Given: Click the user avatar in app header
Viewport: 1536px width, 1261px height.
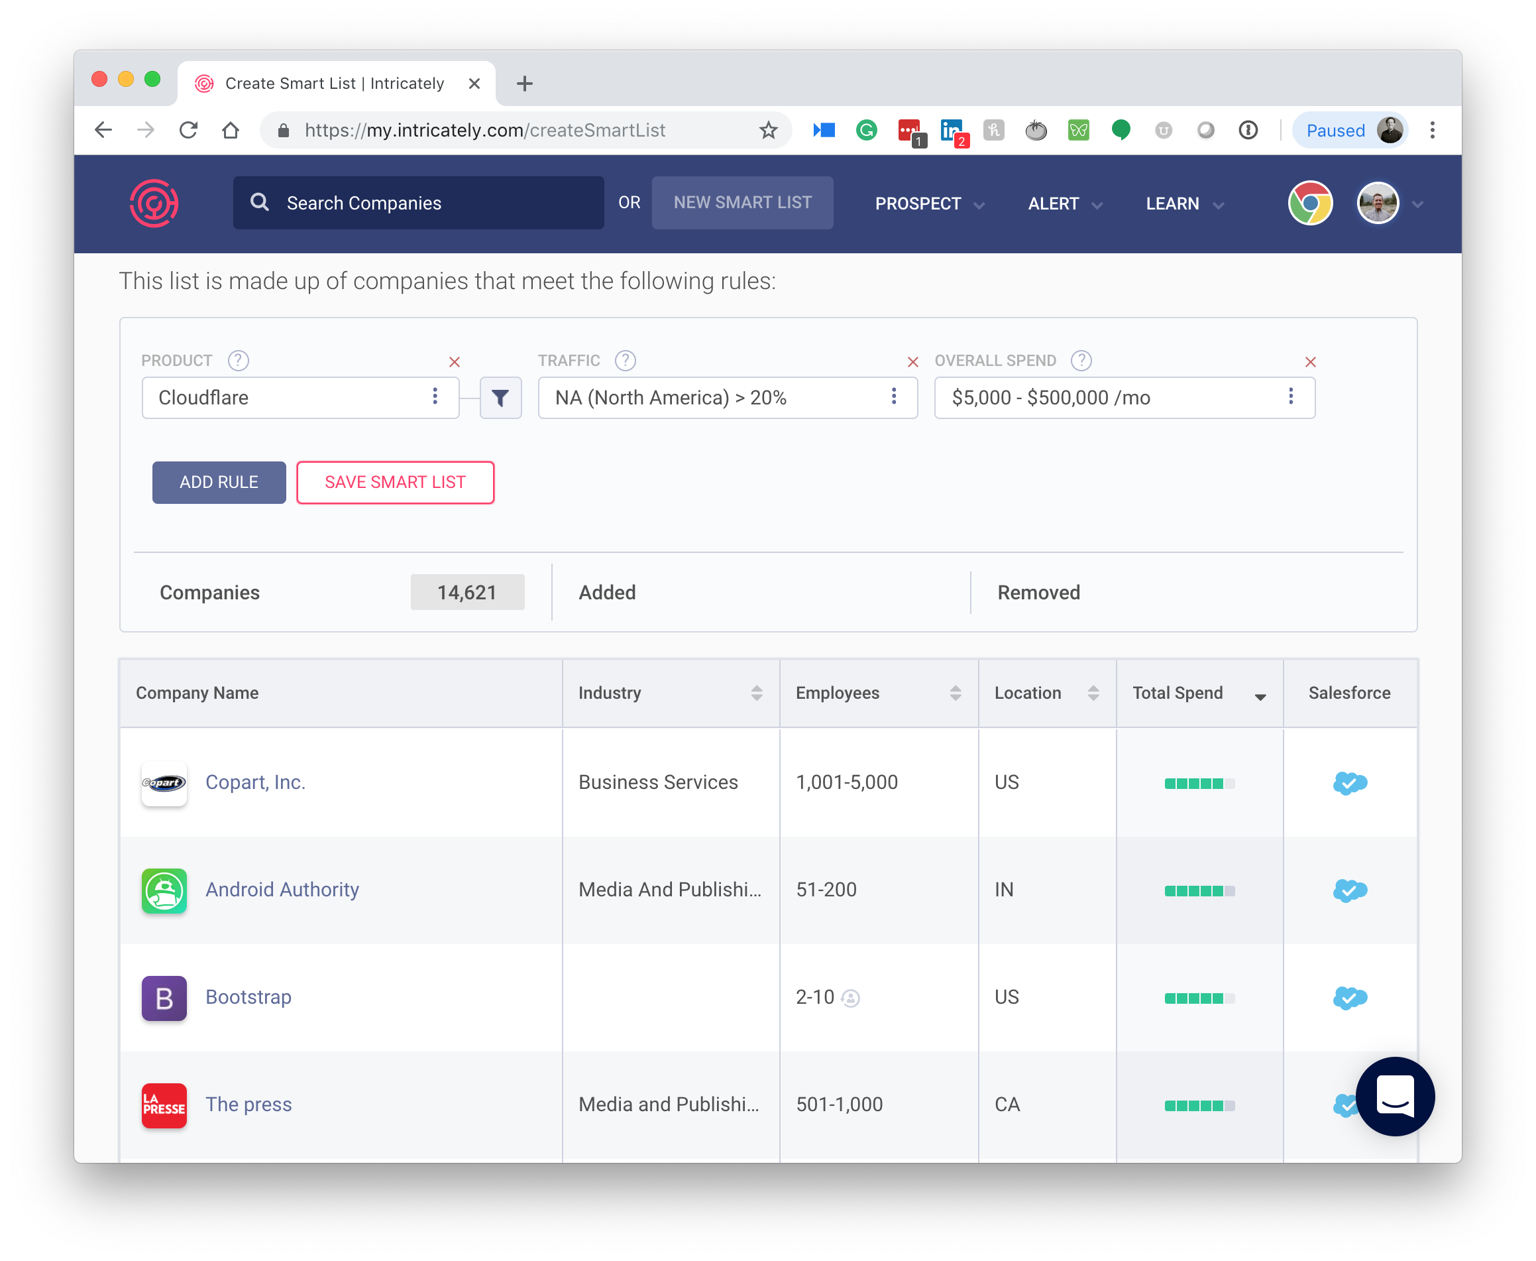Looking at the screenshot, I should [x=1377, y=204].
